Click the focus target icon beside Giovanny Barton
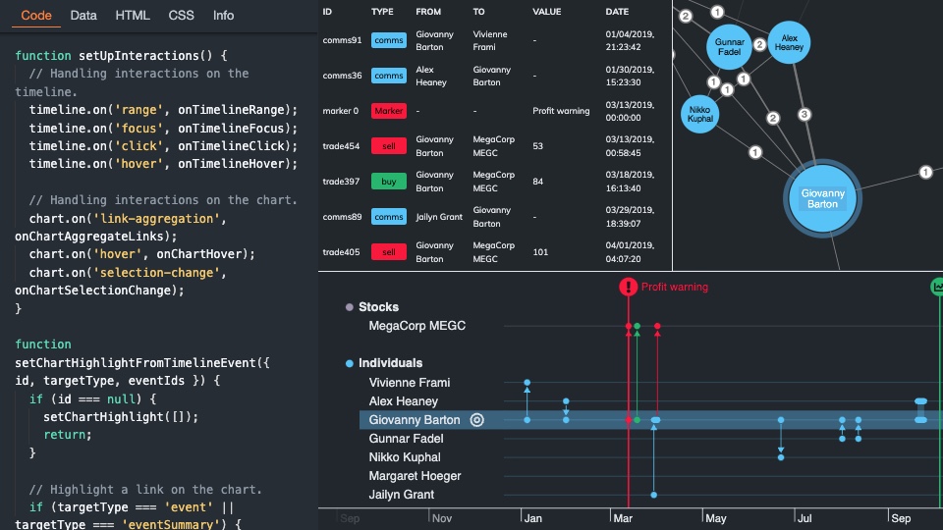The height and width of the screenshot is (530, 943). (x=477, y=420)
